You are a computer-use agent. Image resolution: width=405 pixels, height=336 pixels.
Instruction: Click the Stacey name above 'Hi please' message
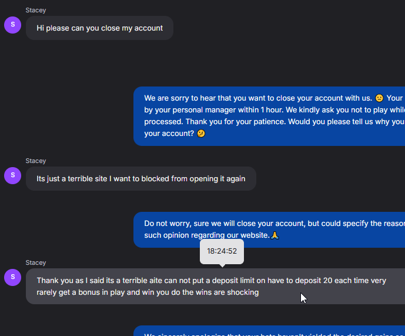point(36,10)
